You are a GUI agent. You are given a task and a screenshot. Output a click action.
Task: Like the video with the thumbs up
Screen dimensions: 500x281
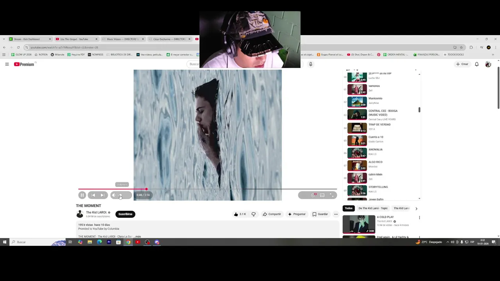pos(239,214)
